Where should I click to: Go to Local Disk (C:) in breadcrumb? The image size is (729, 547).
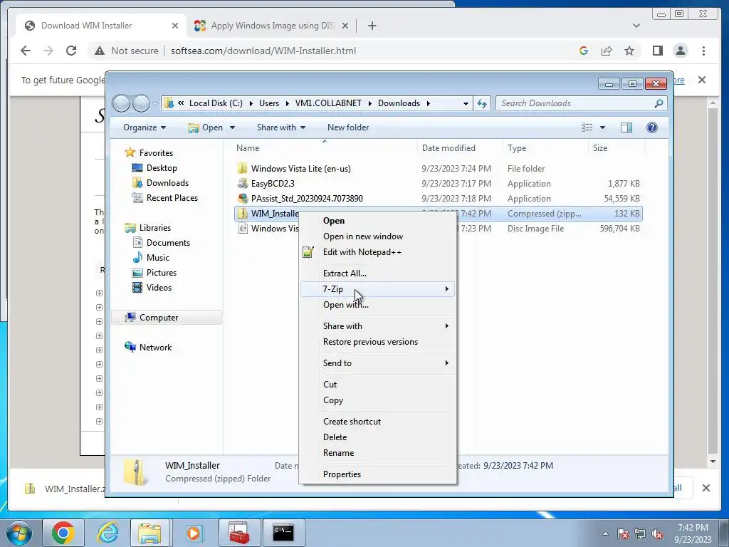[x=216, y=103]
